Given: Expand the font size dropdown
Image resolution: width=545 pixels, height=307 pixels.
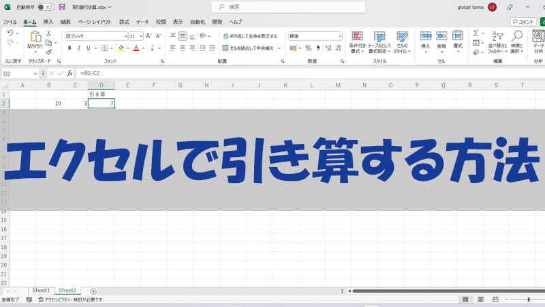Looking at the screenshot, I should click(x=141, y=36).
